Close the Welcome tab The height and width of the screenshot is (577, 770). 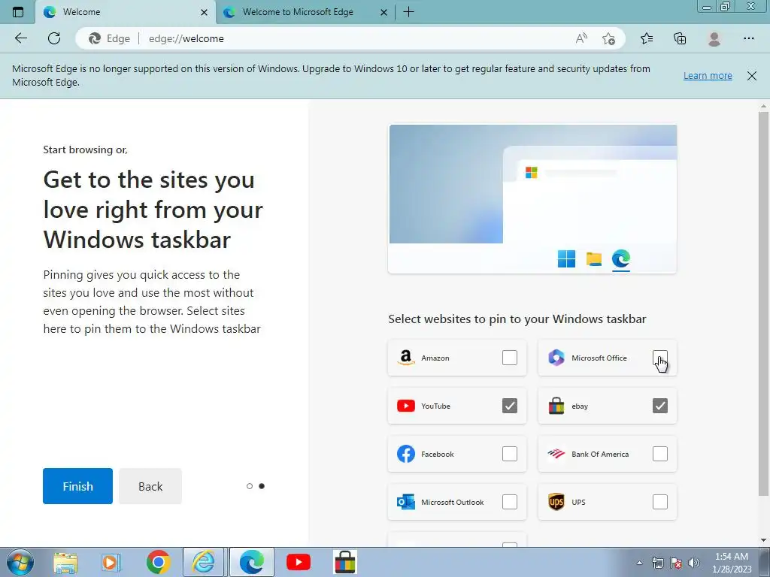coord(205,12)
